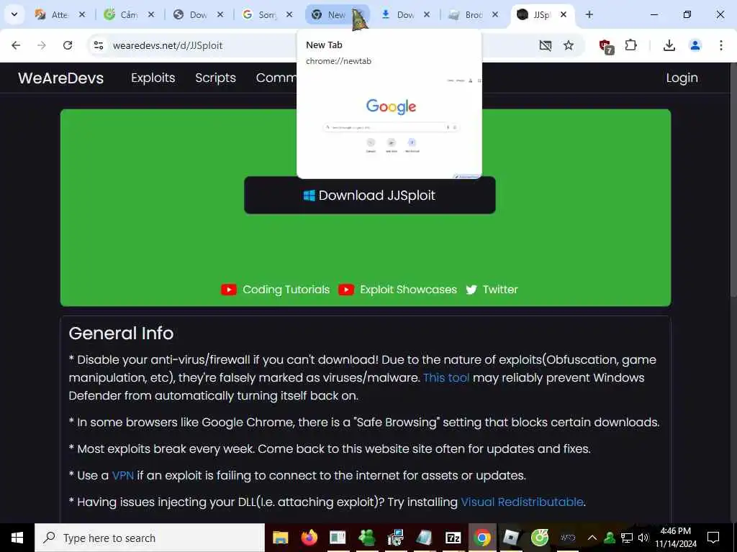Click the WeAreDevs site logo
This screenshot has height=552, width=737.
click(60, 78)
